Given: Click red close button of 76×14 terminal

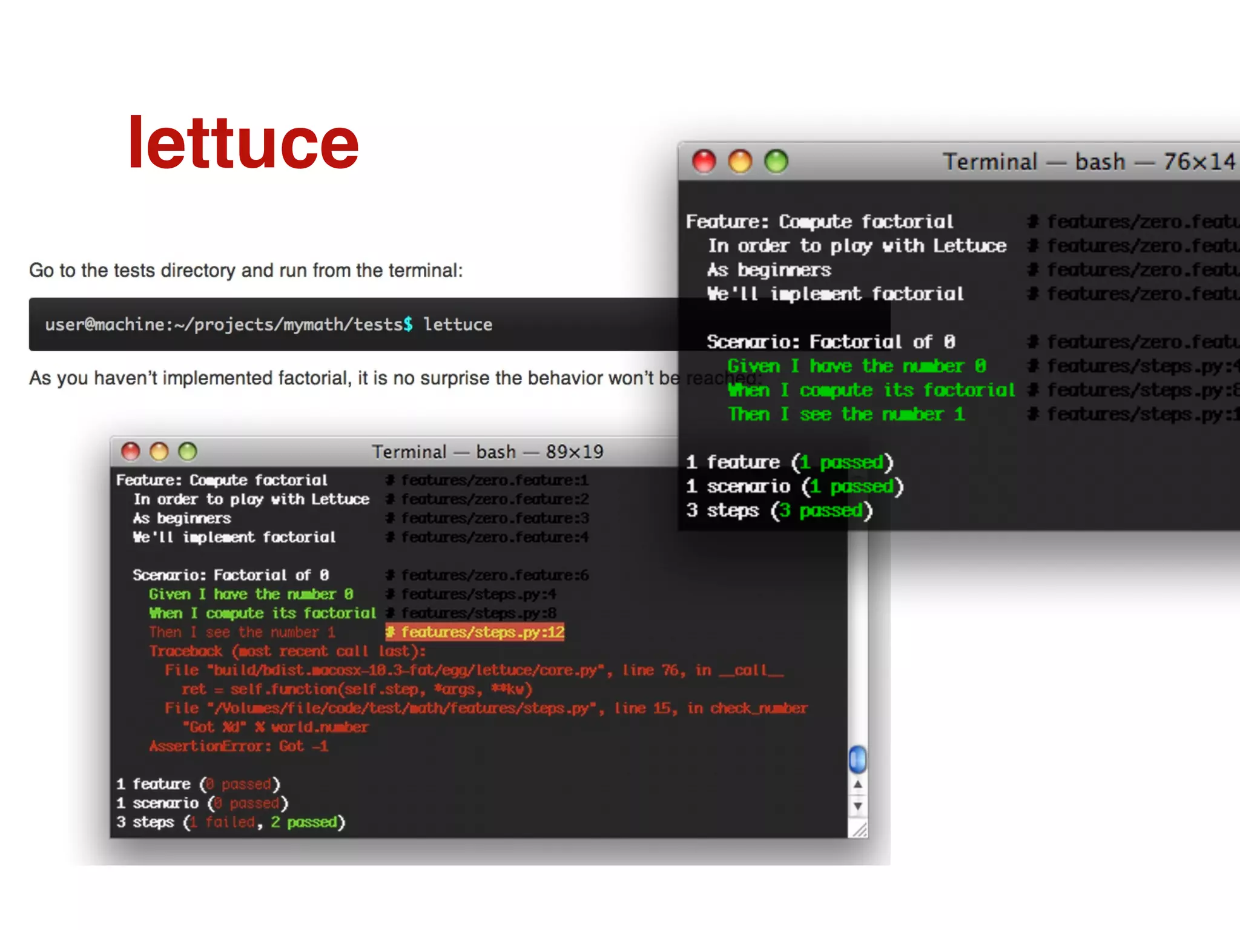Looking at the screenshot, I should pyautogui.click(x=704, y=161).
